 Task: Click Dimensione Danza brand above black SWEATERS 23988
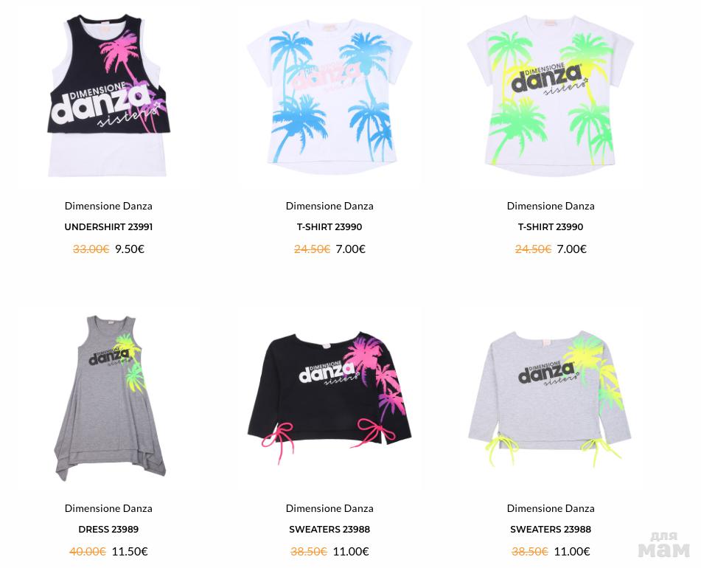329,508
